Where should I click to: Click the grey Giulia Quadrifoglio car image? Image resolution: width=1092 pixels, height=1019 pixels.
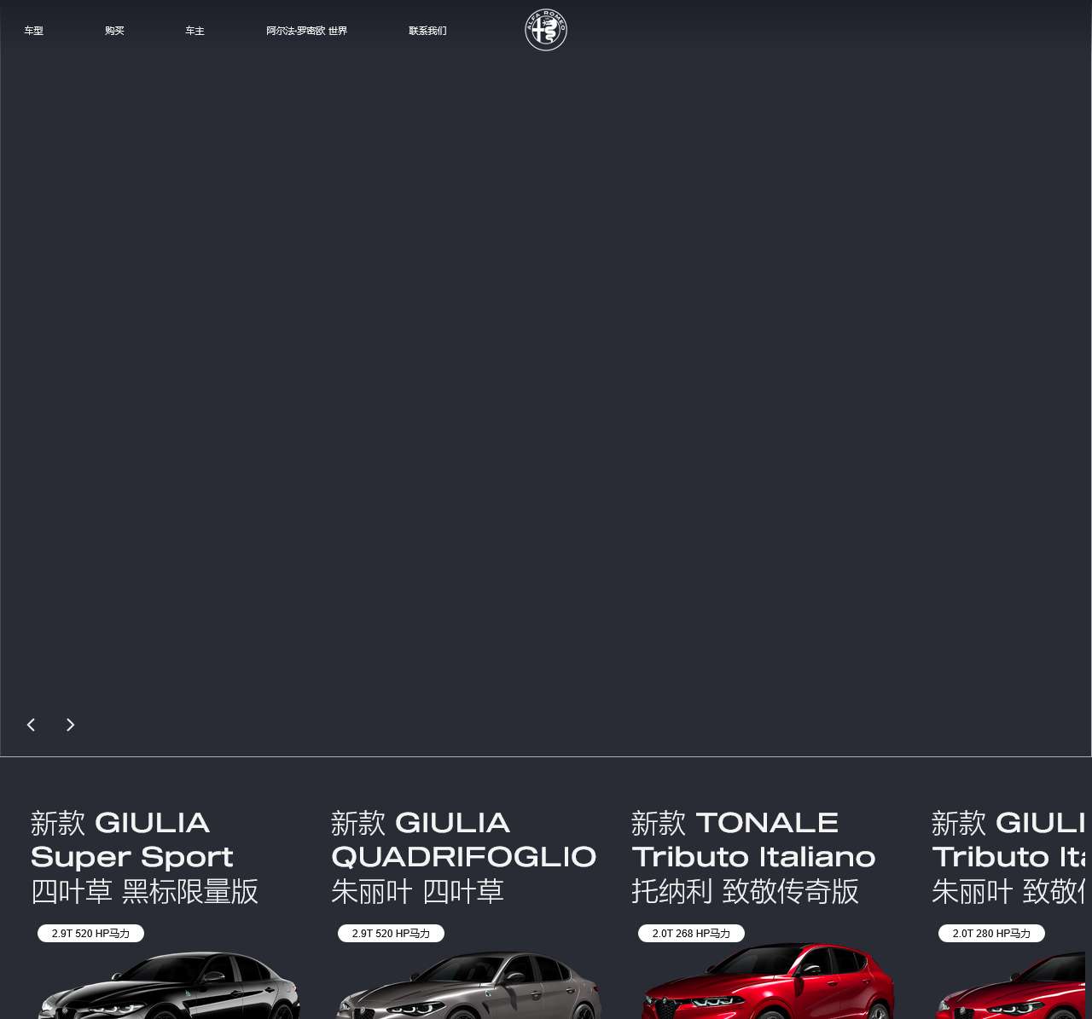click(x=469, y=985)
